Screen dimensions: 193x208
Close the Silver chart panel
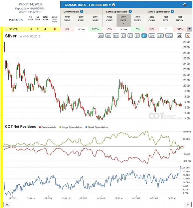click(x=188, y=36)
